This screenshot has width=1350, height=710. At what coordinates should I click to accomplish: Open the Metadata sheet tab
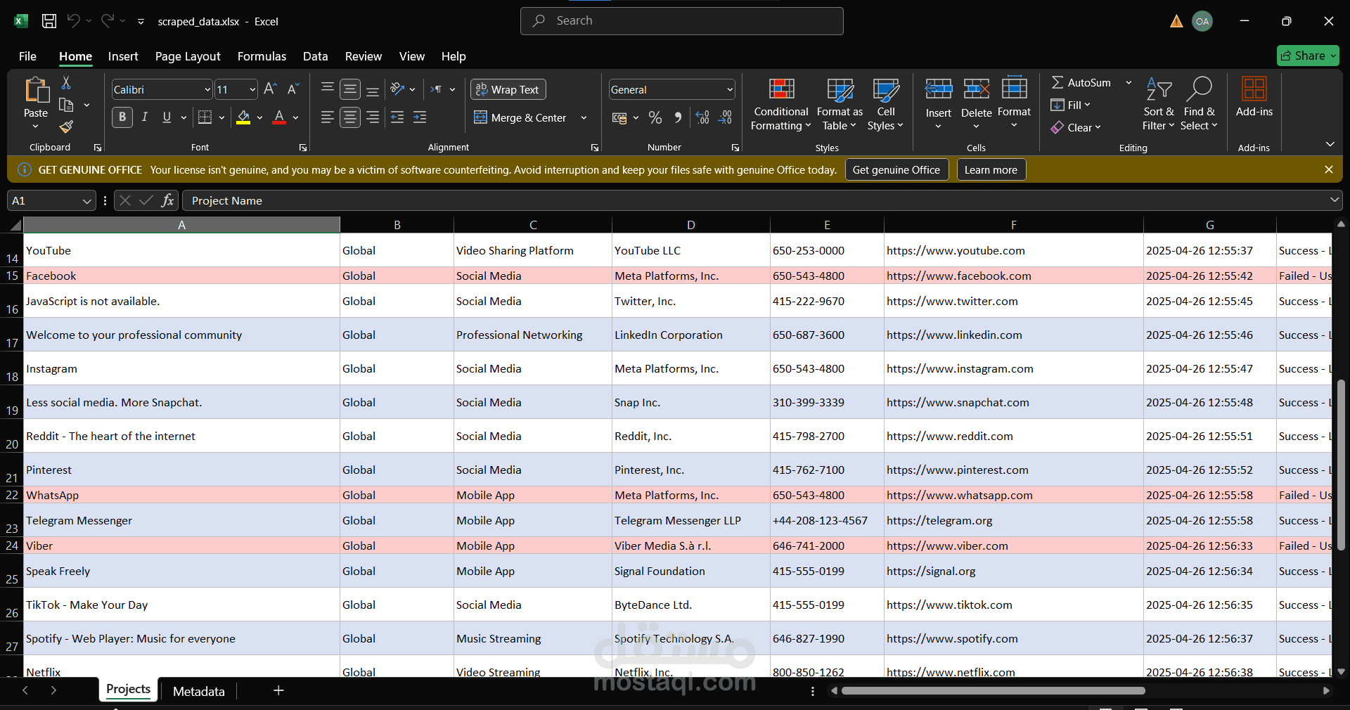coord(199,692)
